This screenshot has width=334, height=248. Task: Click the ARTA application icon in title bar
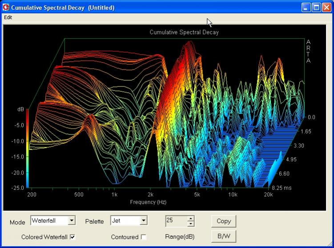pos(6,8)
